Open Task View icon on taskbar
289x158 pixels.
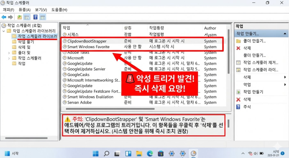click(117, 153)
